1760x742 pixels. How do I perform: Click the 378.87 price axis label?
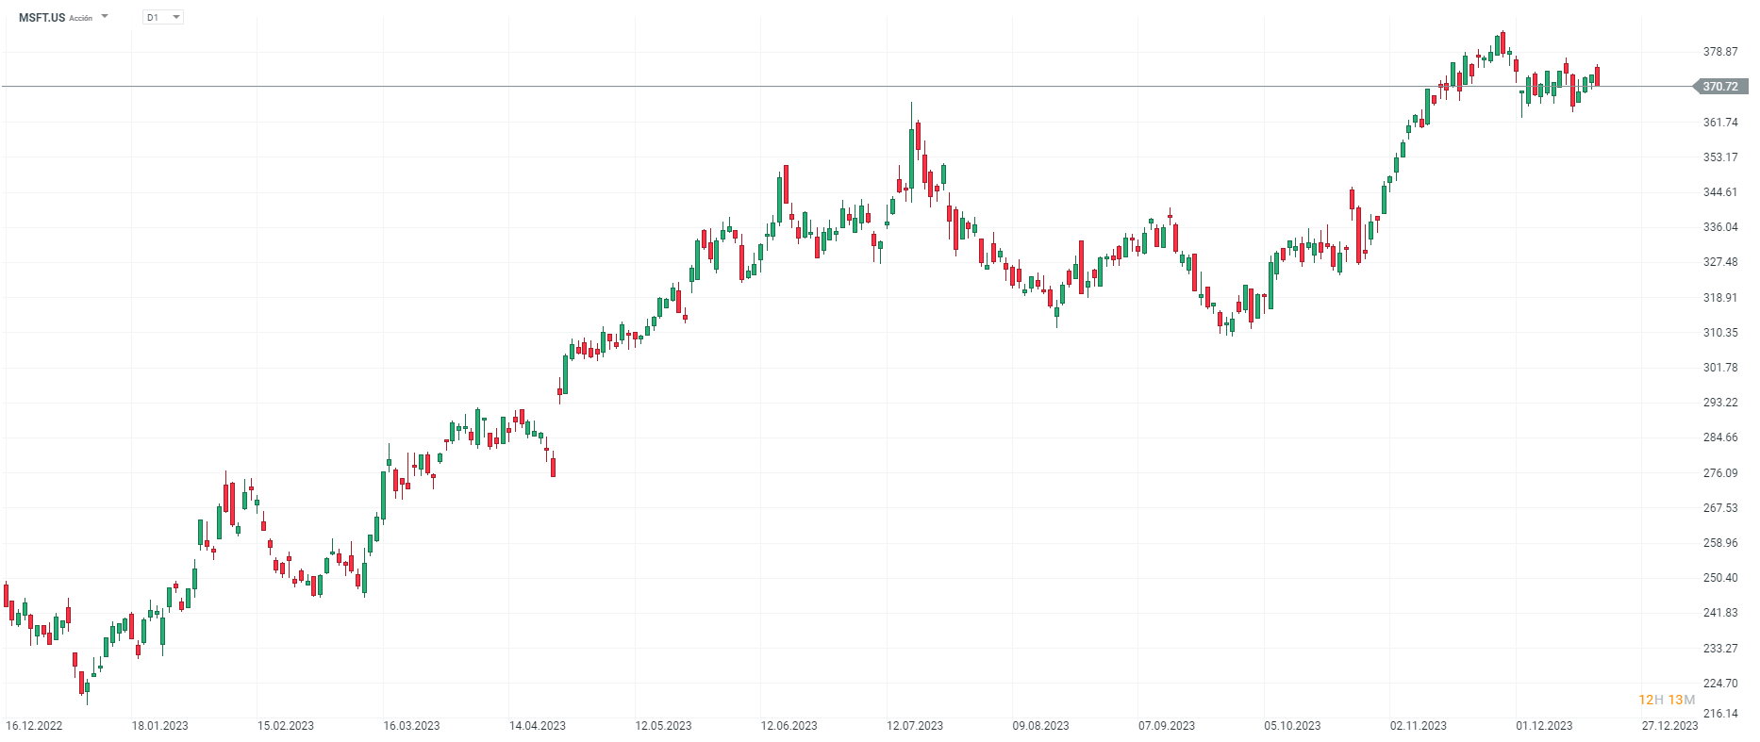1720,52
